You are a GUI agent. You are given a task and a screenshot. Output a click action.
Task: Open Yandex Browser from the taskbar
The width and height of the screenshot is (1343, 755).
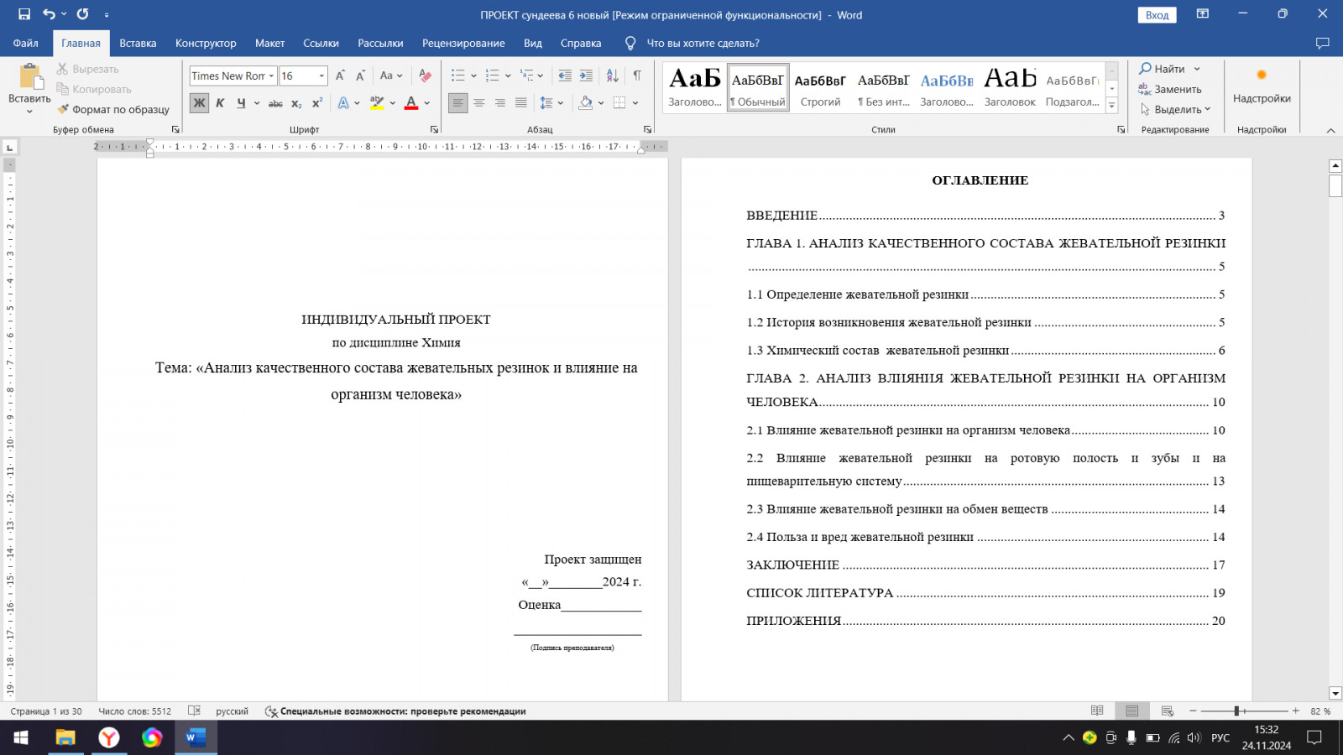[109, 737]
